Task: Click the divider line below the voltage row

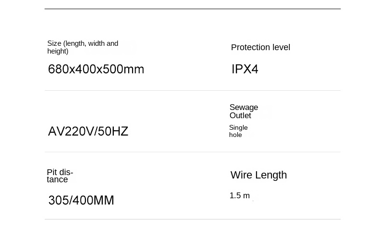Action: point(192,152)
